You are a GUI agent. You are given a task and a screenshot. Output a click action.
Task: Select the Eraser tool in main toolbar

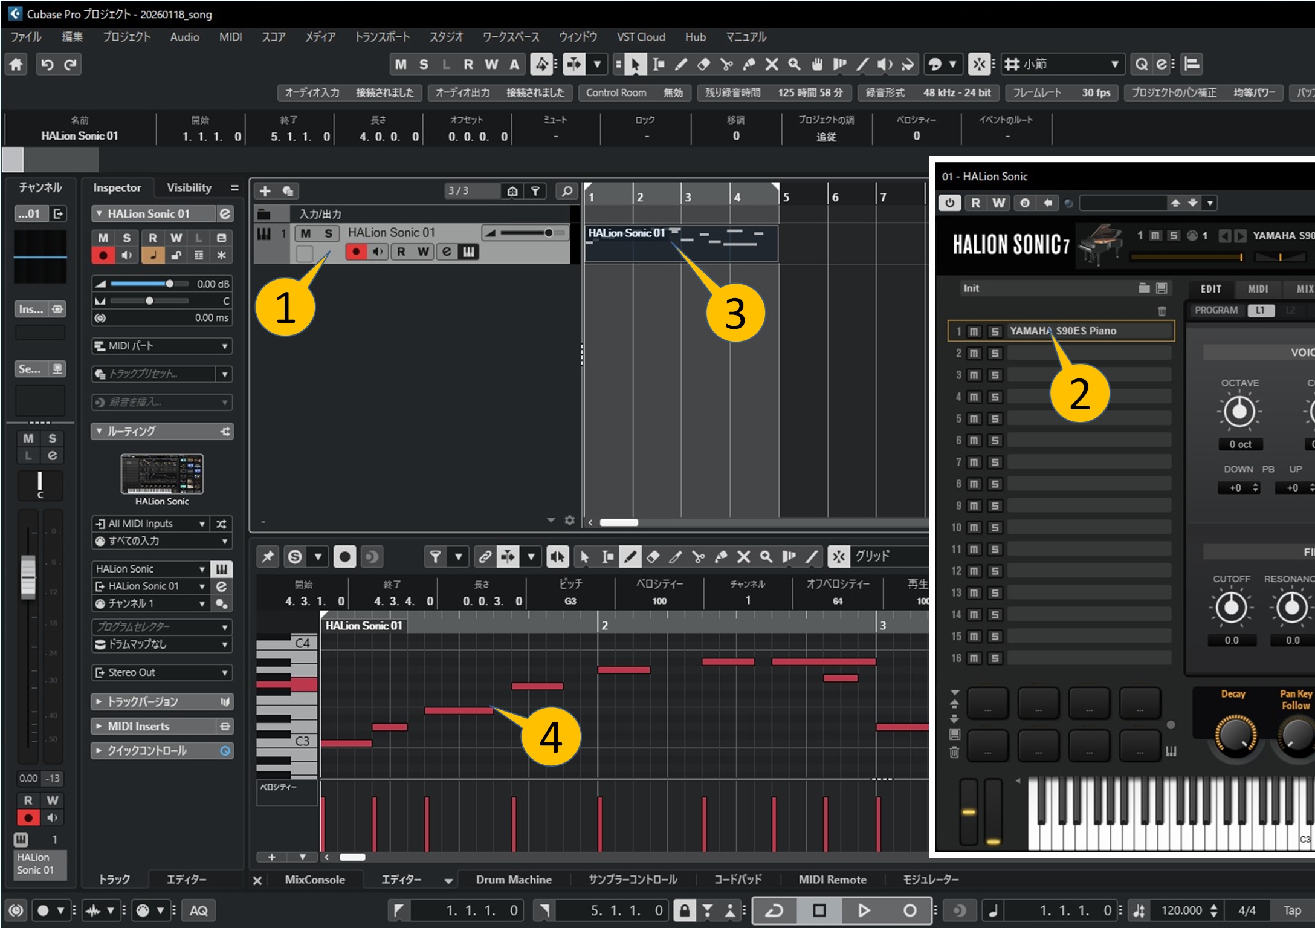[x=703, y=64]
